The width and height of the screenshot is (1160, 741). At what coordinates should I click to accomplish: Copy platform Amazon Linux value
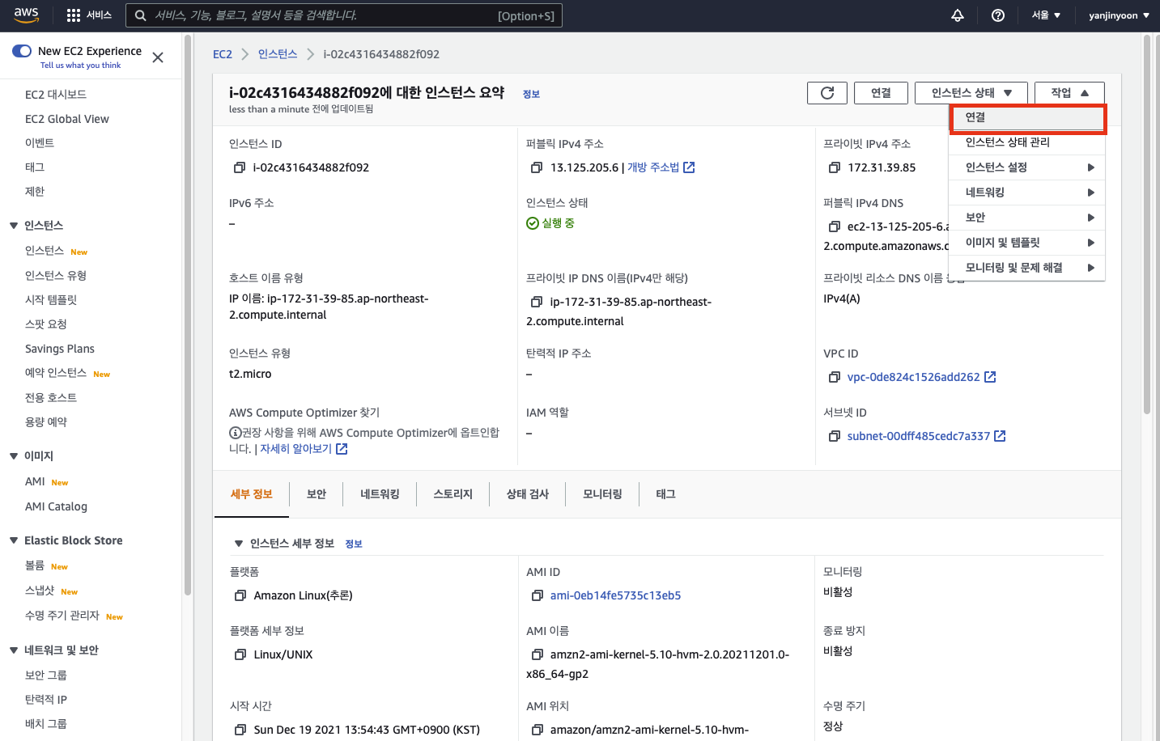click(x=240, y=595)
